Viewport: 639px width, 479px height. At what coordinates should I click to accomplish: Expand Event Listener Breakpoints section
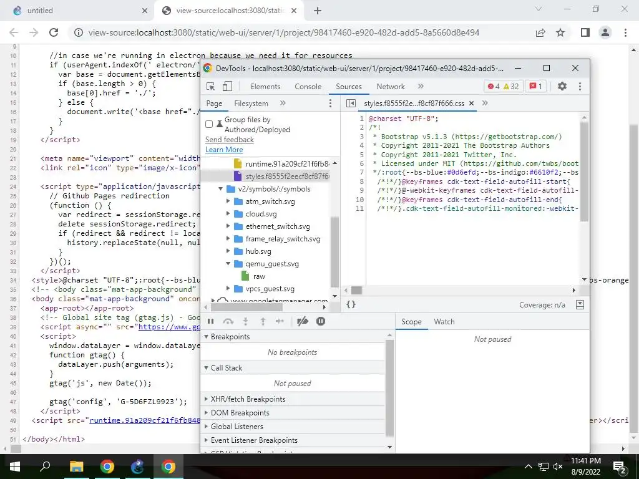[206, 440]
